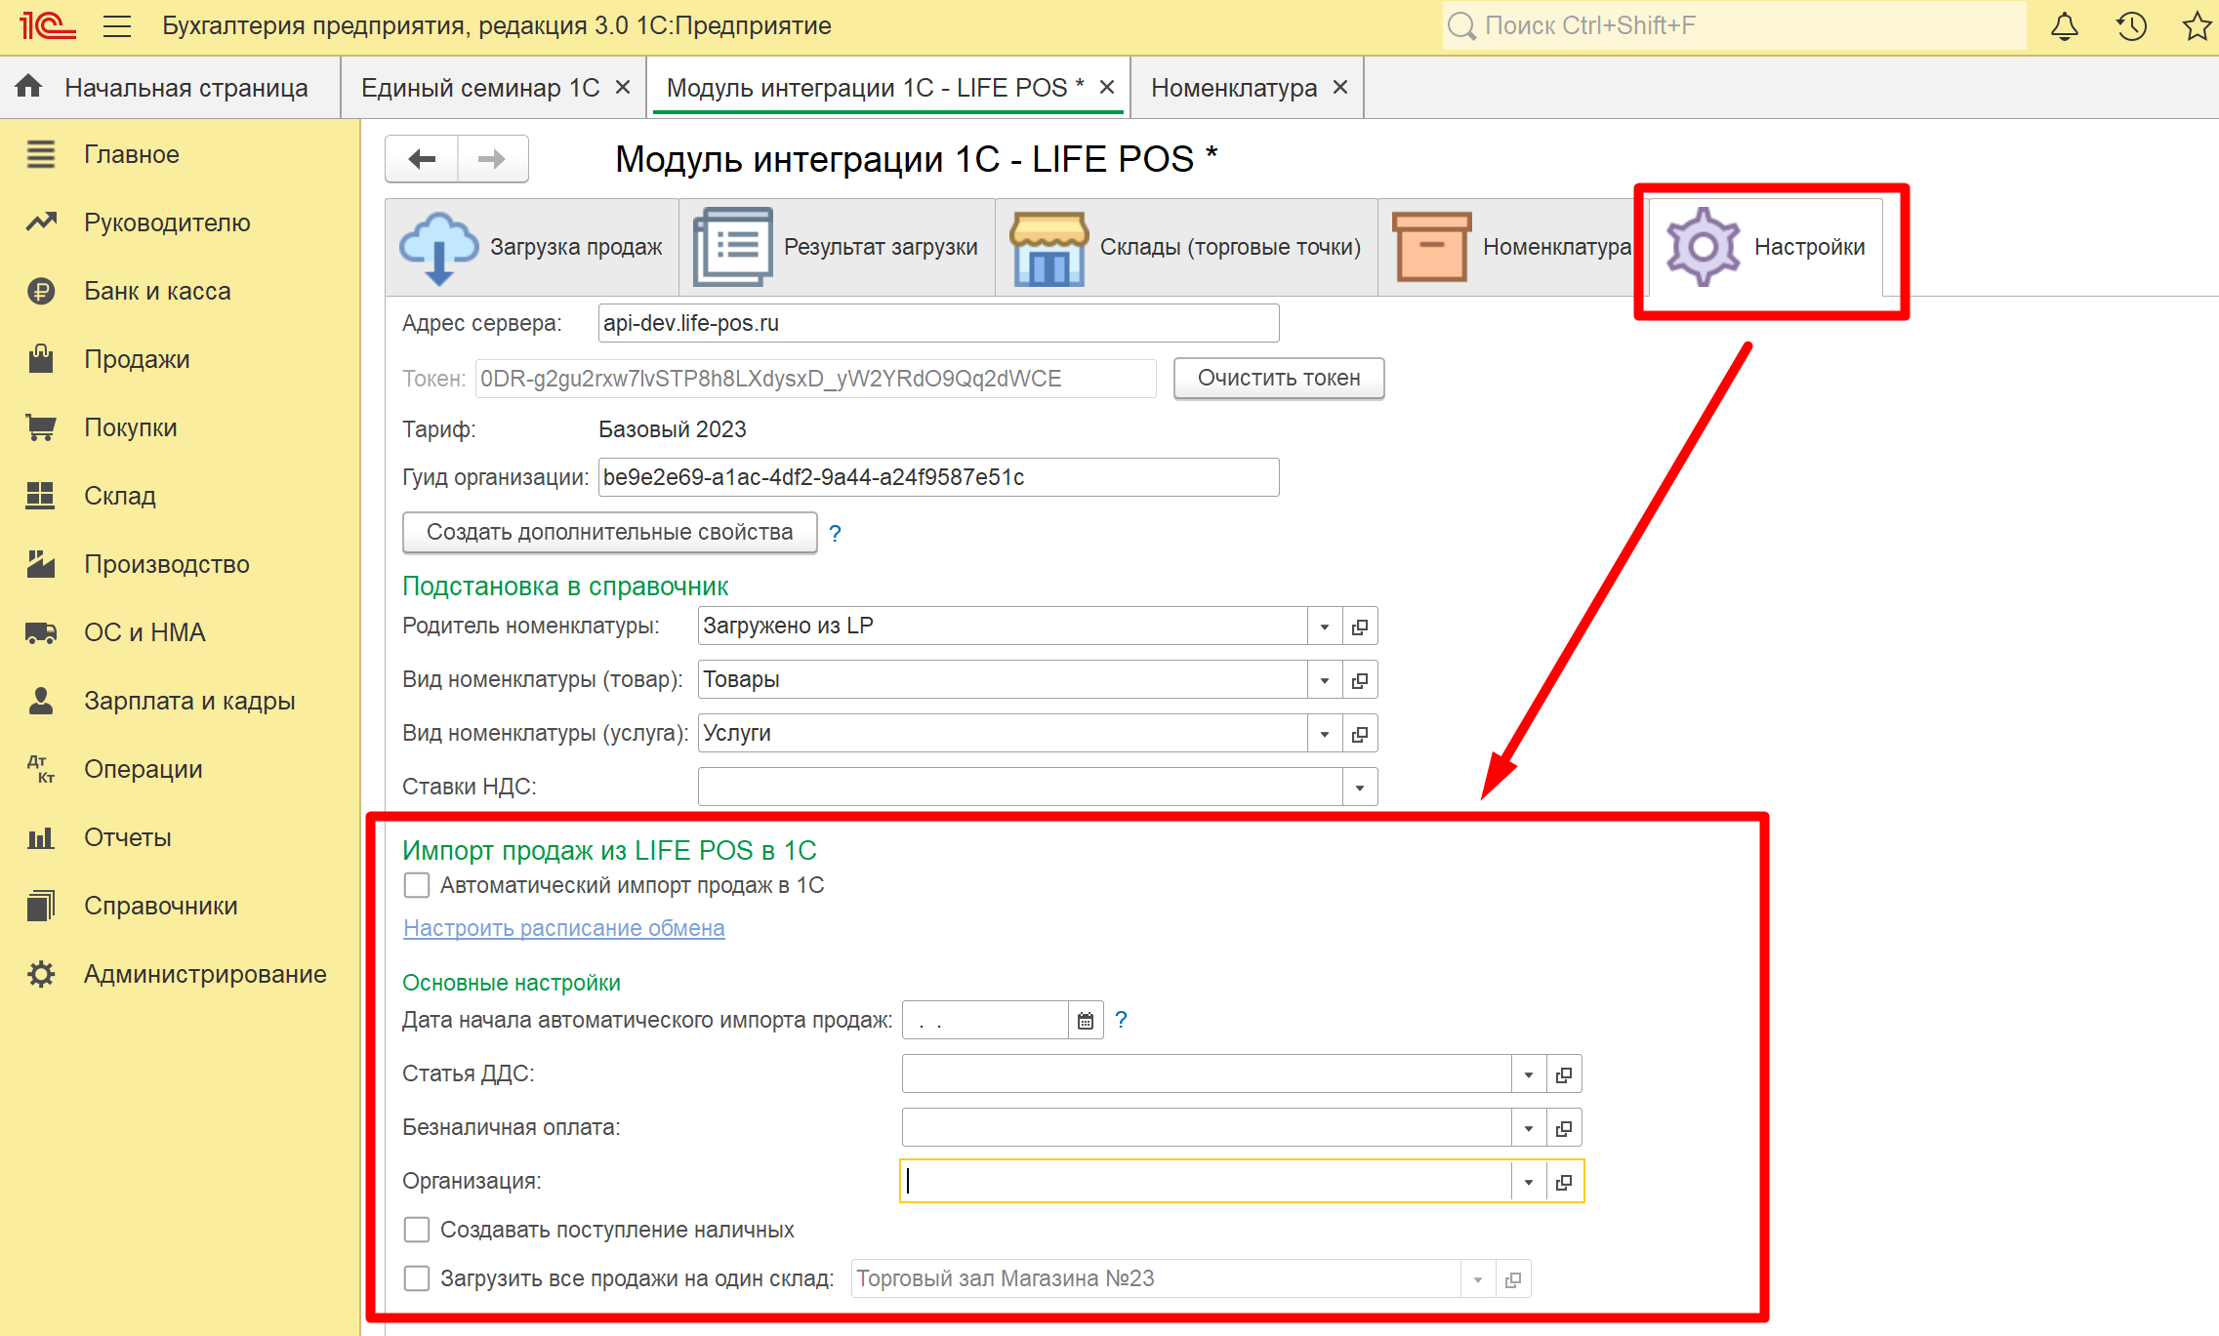The image size is (2219, 1336).
Task: Open Вид номенклатуры (услуга) item with open icon
Action: (x=1360, y=734)
